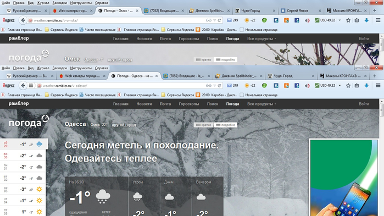Bookmark page with star in Omsk window

[348, 20]
